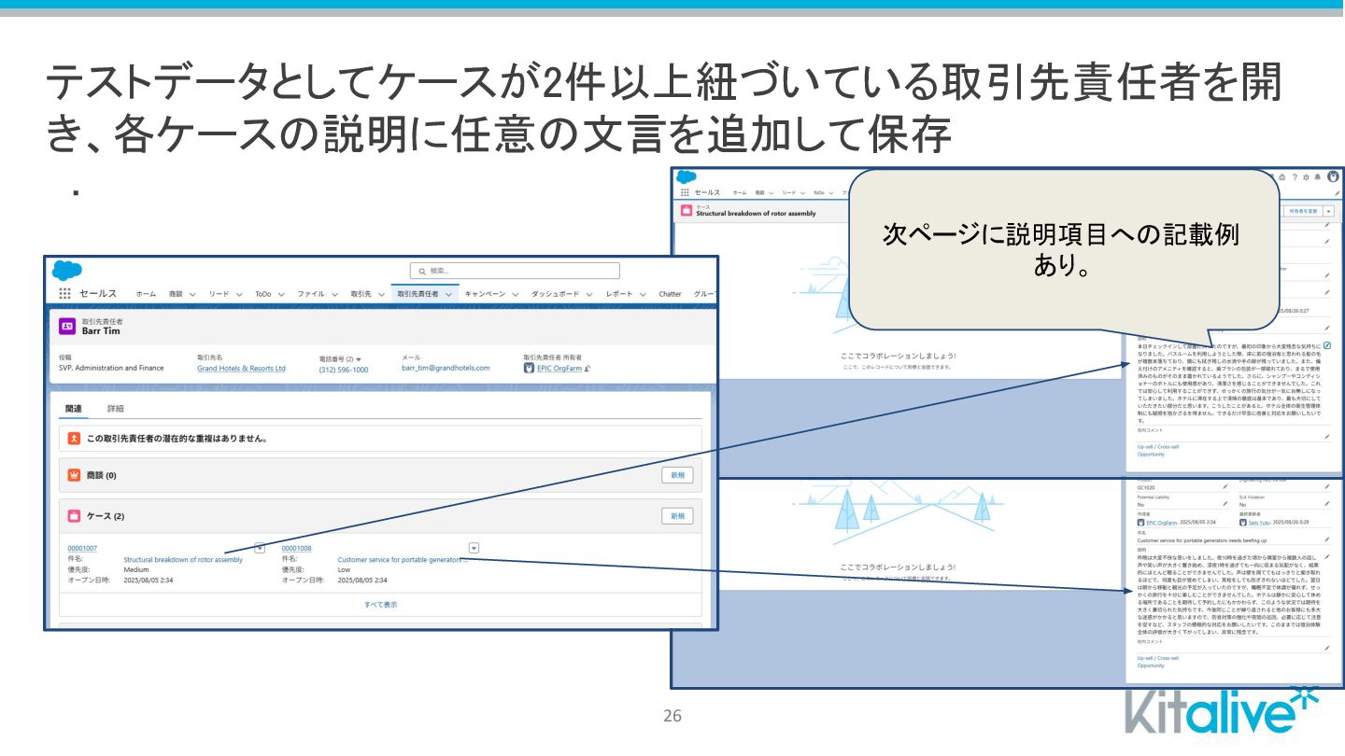Click the global 検索 search field
This screenshot has height=756, width=1345.
515,271
